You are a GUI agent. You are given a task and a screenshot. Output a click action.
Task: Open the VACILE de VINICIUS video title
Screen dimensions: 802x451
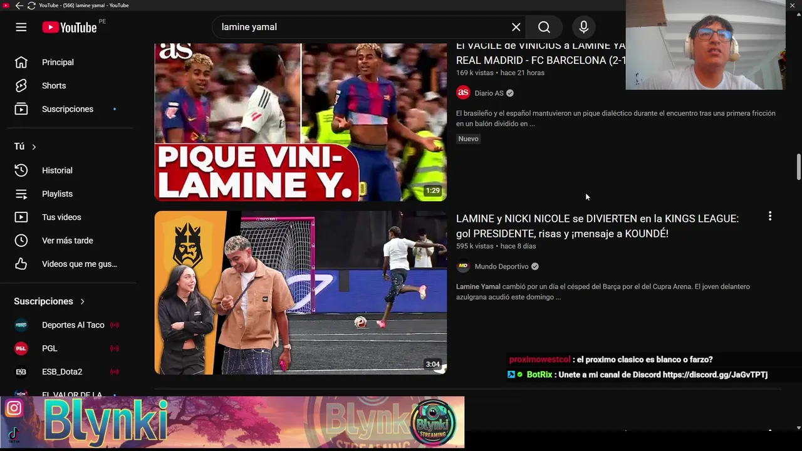[540, 53]
